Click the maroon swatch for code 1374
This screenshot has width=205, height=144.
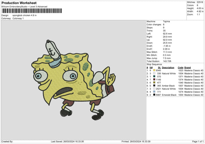pyautogui.click(x=154, y=79)
